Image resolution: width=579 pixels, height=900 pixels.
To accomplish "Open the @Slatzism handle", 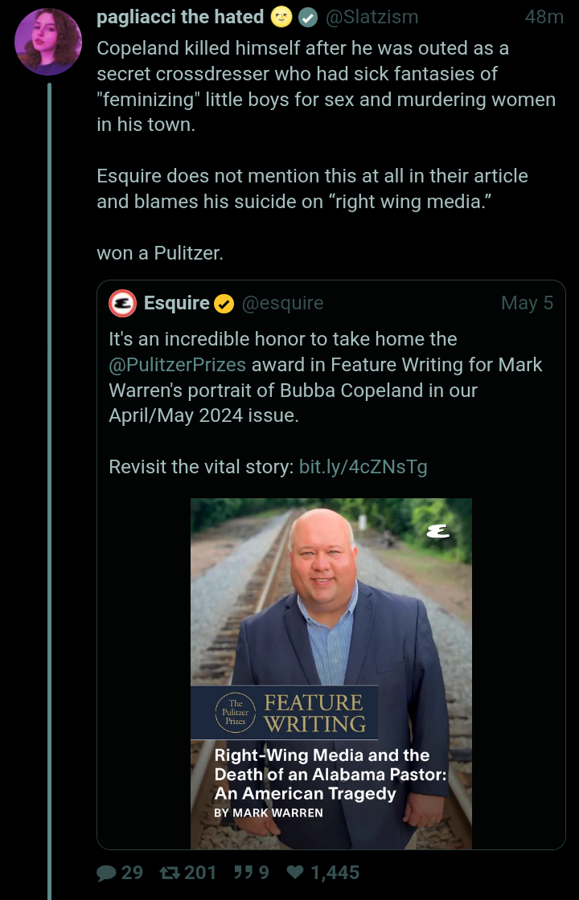I will point(371,17).
